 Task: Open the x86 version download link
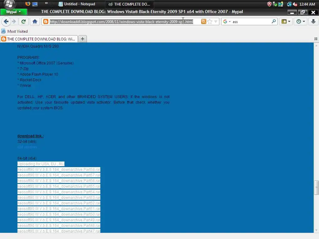[x=27, y=147]
